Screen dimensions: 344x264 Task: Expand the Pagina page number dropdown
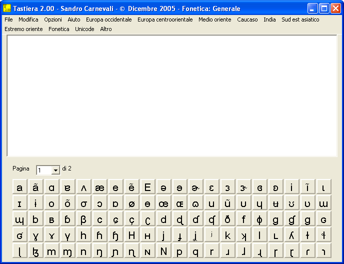55,170
